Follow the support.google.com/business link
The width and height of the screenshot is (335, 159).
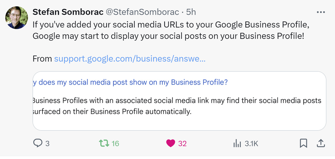tap(130, 59)
